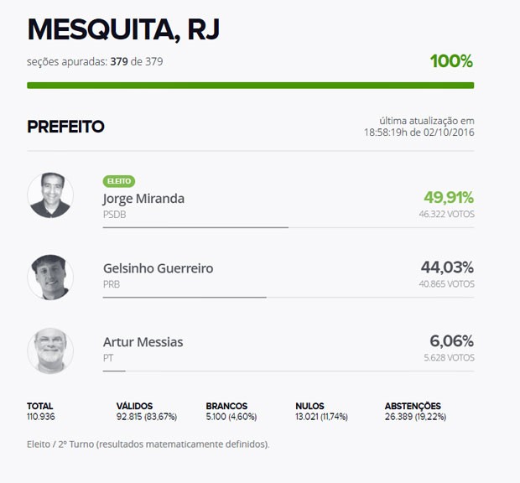Click the 44,03% percentage figure
Screen dimensions: 520x483
pyautogui.click(x=447, y=267)
